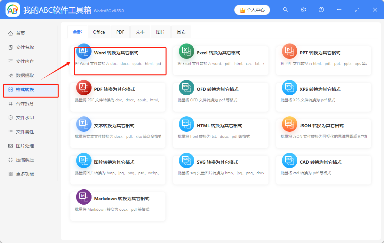Click the search magnifier icon
The height and width of the screenshot is (243, 384).
tap(285, 10)
